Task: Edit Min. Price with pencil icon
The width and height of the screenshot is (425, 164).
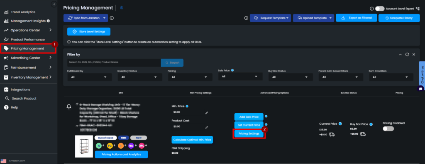Action: click(x=207, y=113)
